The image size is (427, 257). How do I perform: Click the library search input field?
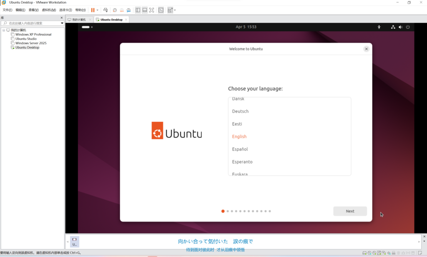(x=32, y=23)
